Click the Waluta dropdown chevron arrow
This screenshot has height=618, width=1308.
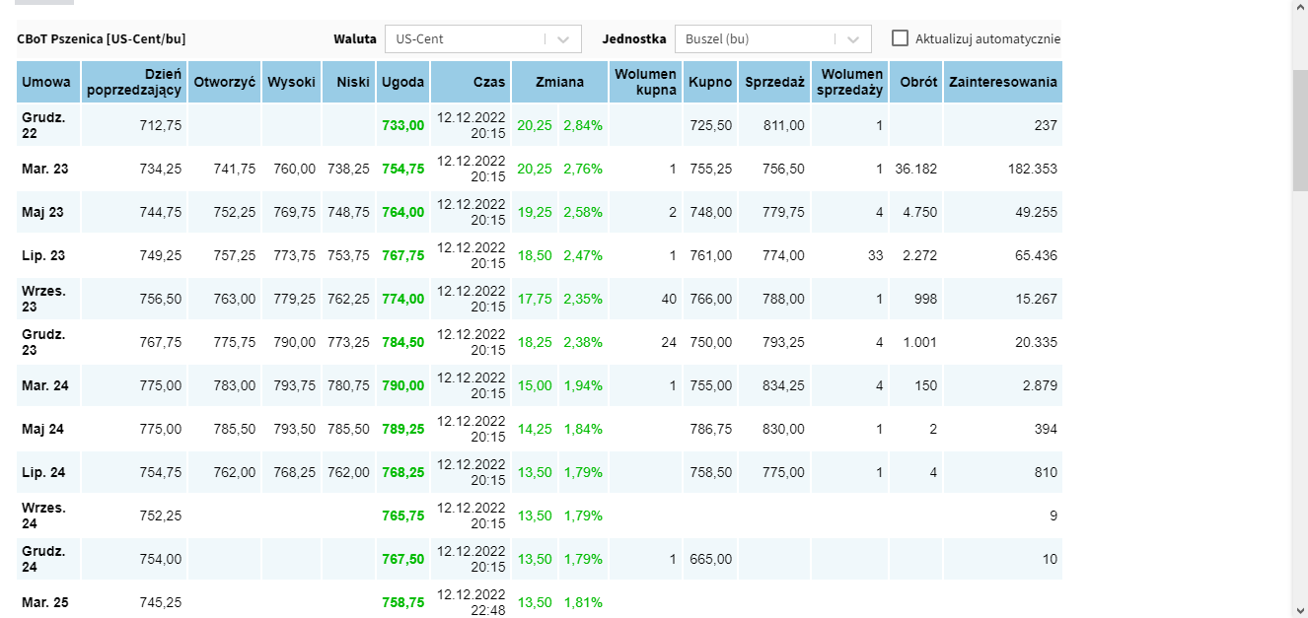point(562,39)
